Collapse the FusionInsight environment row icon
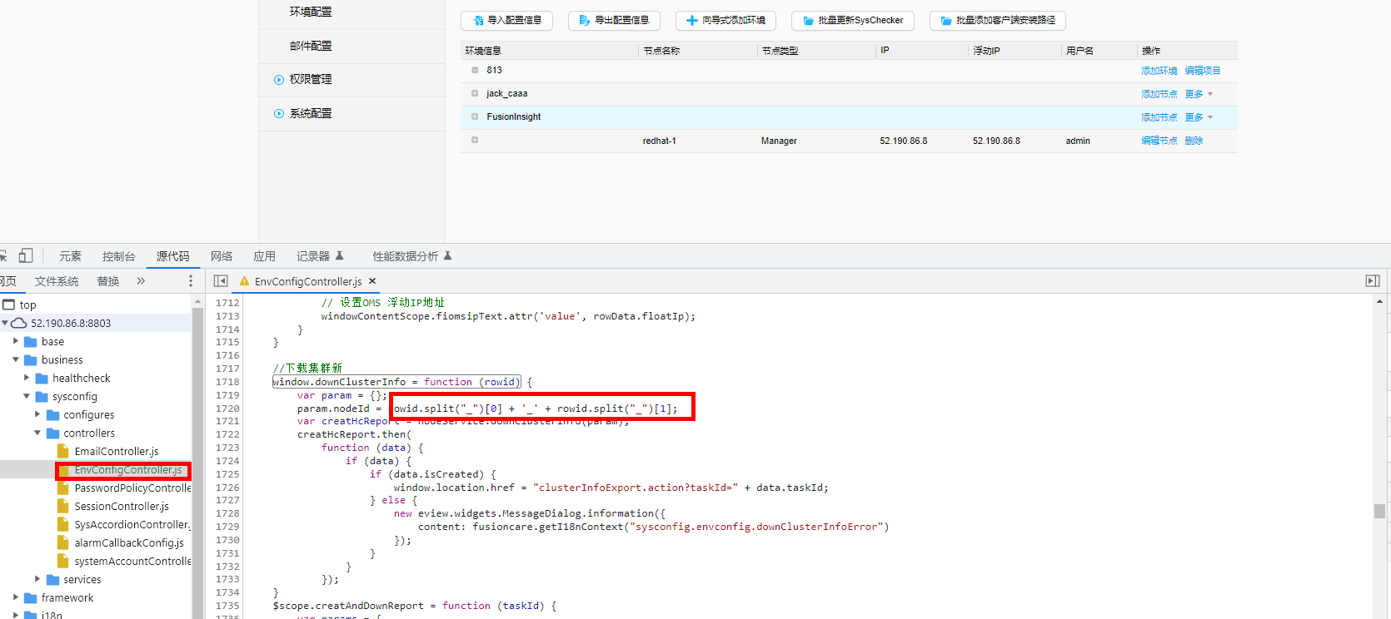This screenshot has height=619, width=1391. [x=475, y=116]
